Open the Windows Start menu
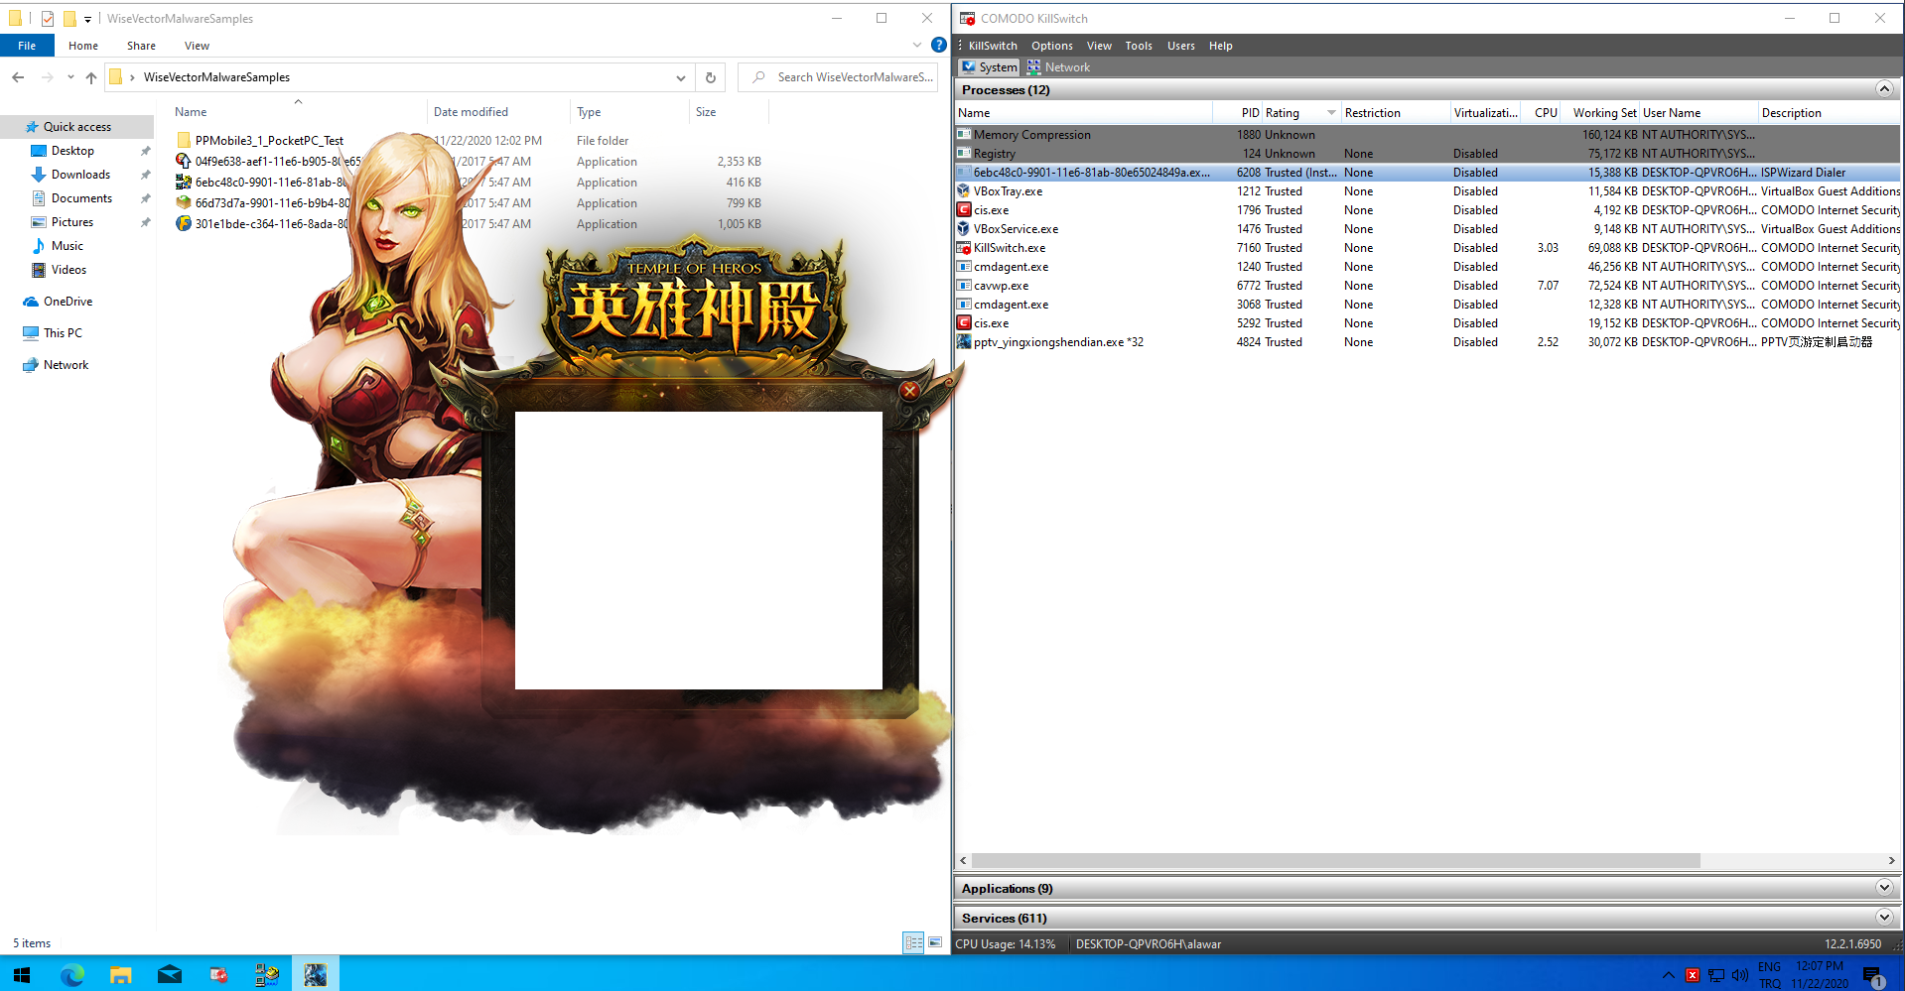This screenshot has width=1905, height=991. (x=22, y=975)
